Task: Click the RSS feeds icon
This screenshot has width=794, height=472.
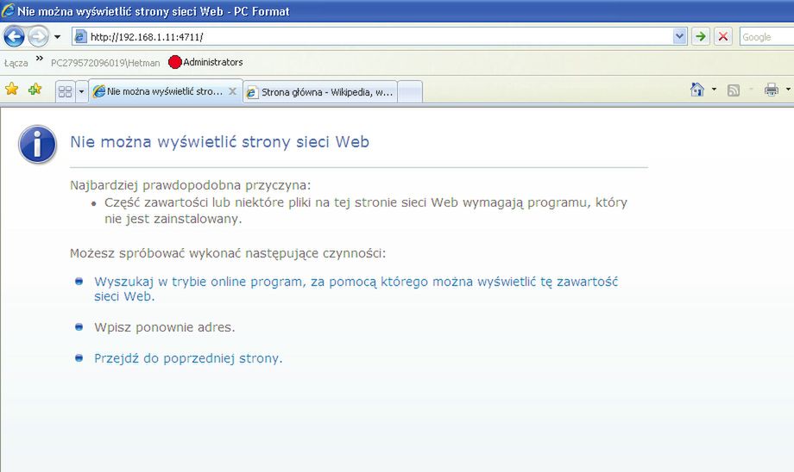Action: pos(734,90)
